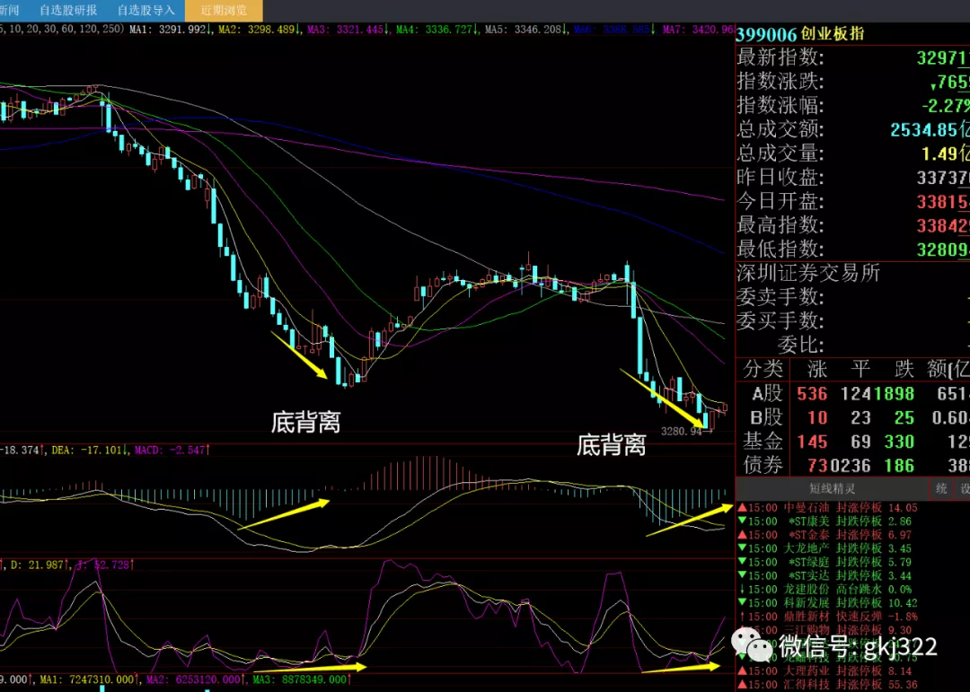The image size is (970, 692).
Task: Click the yellow arrow in left MACD panel
Action: (285, 513)
